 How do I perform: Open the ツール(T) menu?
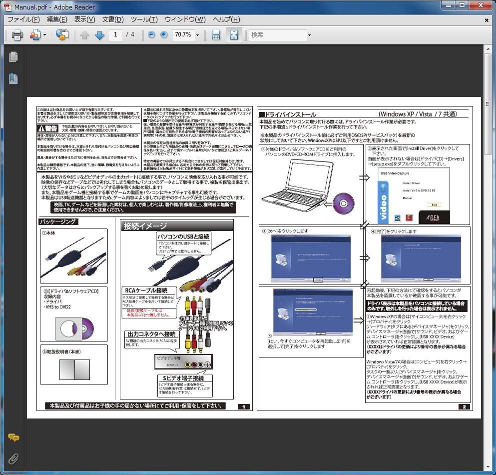144,19
